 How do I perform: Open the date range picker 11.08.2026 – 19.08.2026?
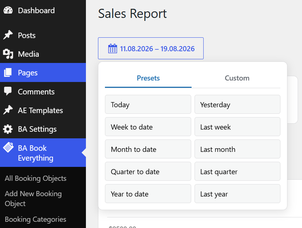[x=151, y=48]
